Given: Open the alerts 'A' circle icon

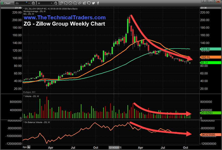Looking at the screenshot, I should coord(75,3).
